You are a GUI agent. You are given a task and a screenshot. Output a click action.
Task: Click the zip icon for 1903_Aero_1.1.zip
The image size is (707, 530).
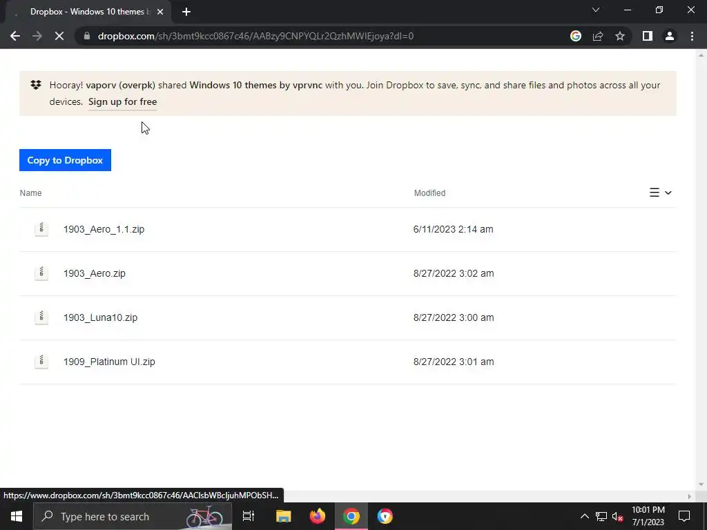[x=41, y=229]
